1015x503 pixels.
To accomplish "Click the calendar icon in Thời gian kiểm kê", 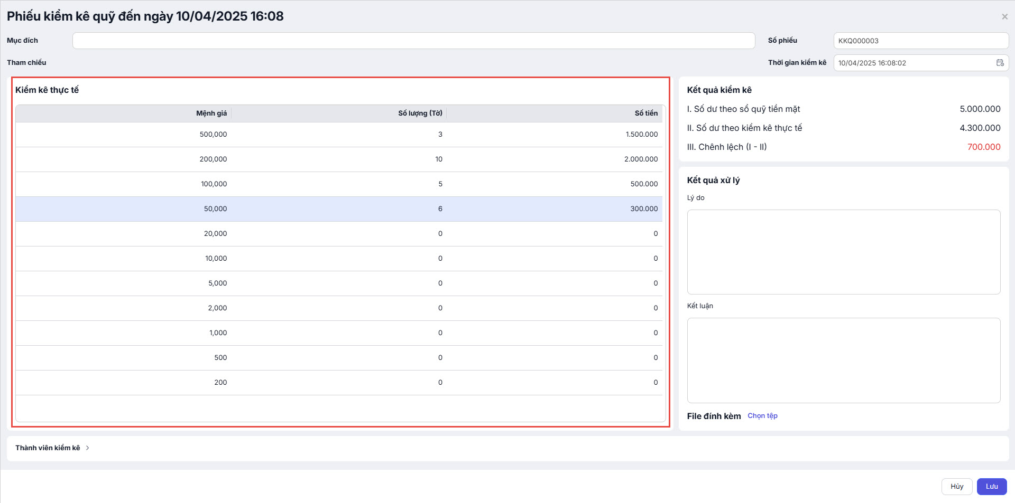I will (x=1000, y=63).
